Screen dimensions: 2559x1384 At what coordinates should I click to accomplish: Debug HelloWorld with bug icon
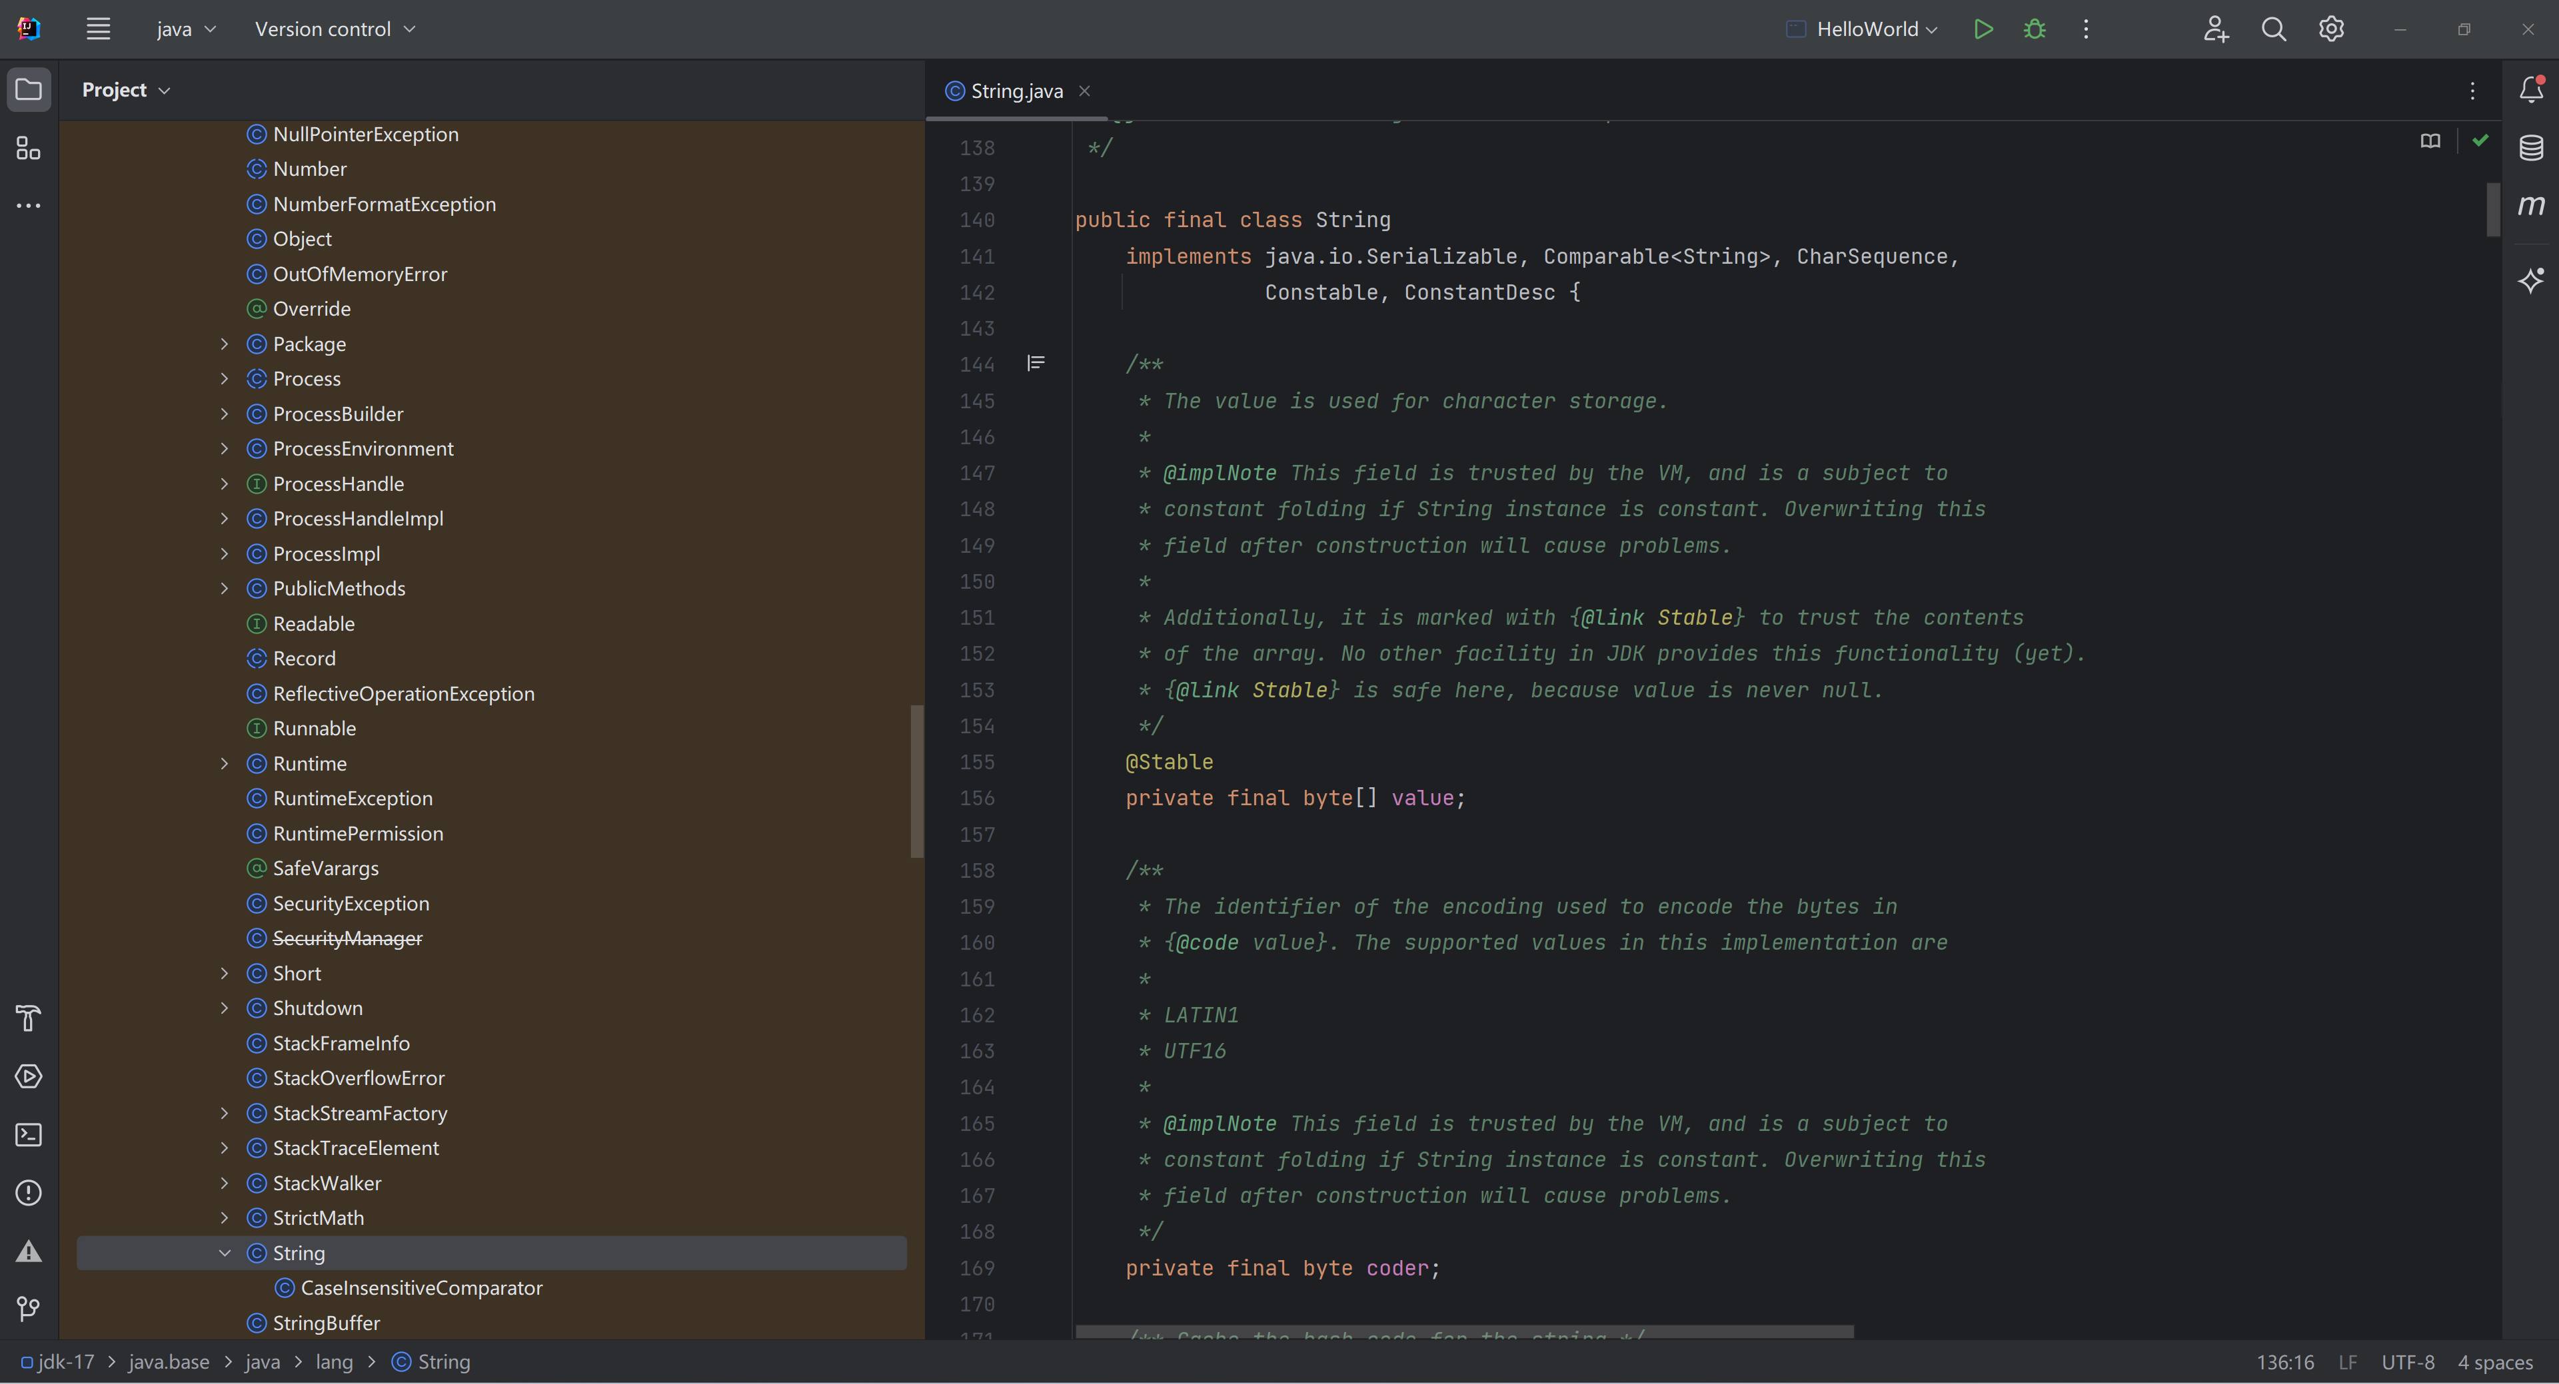[2033, 29]
